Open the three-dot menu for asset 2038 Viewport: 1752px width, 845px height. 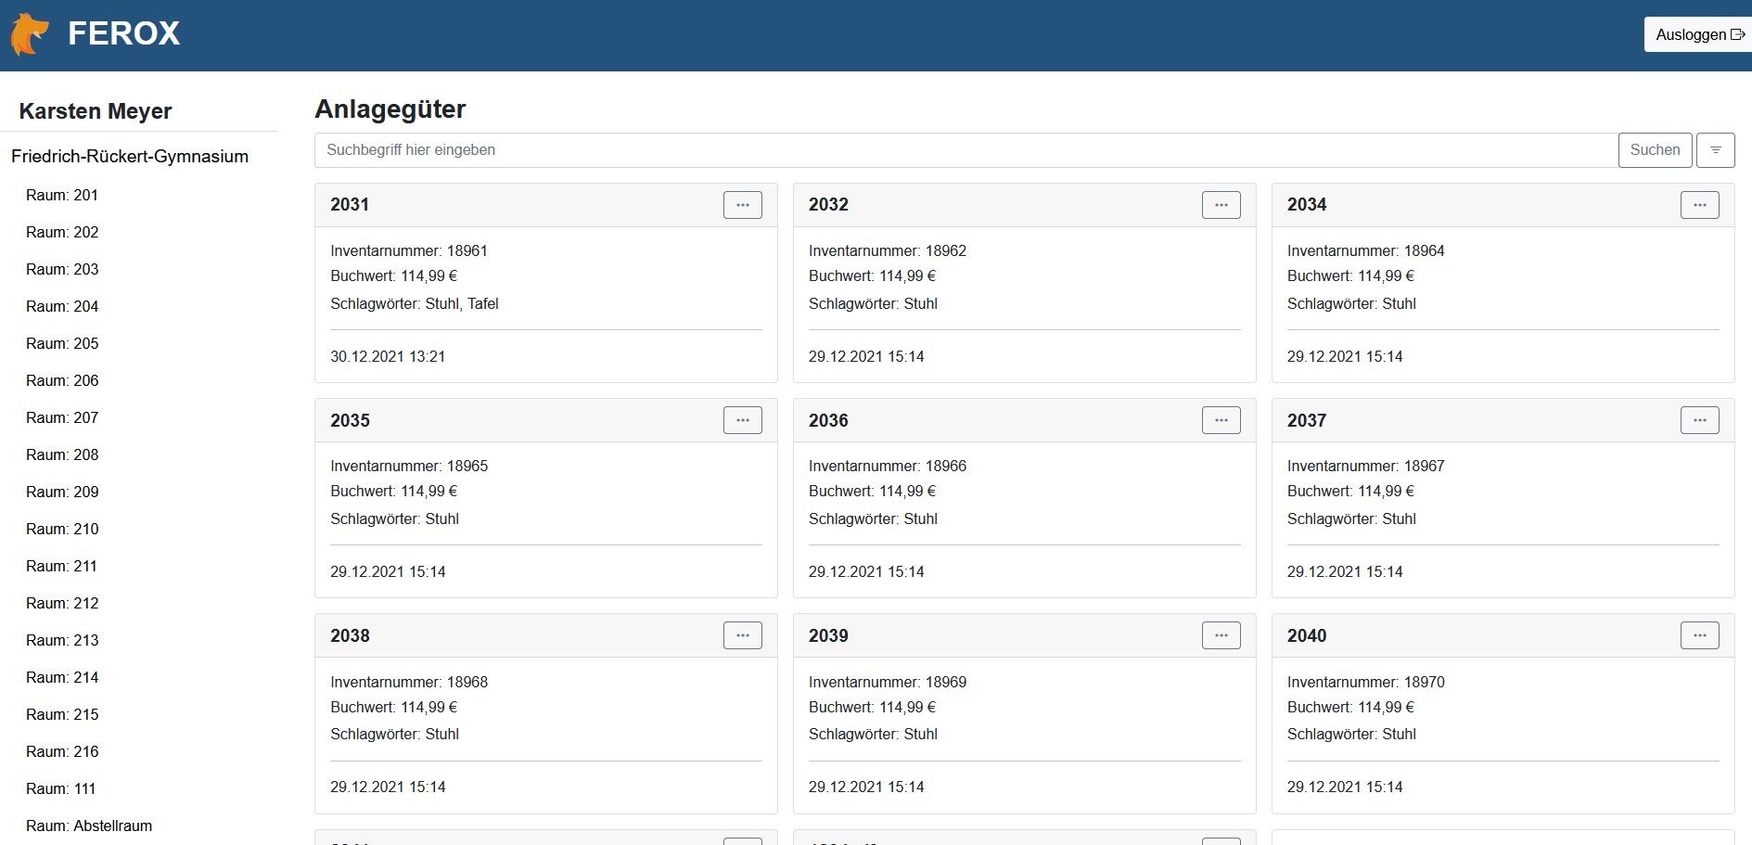point(742,635)
